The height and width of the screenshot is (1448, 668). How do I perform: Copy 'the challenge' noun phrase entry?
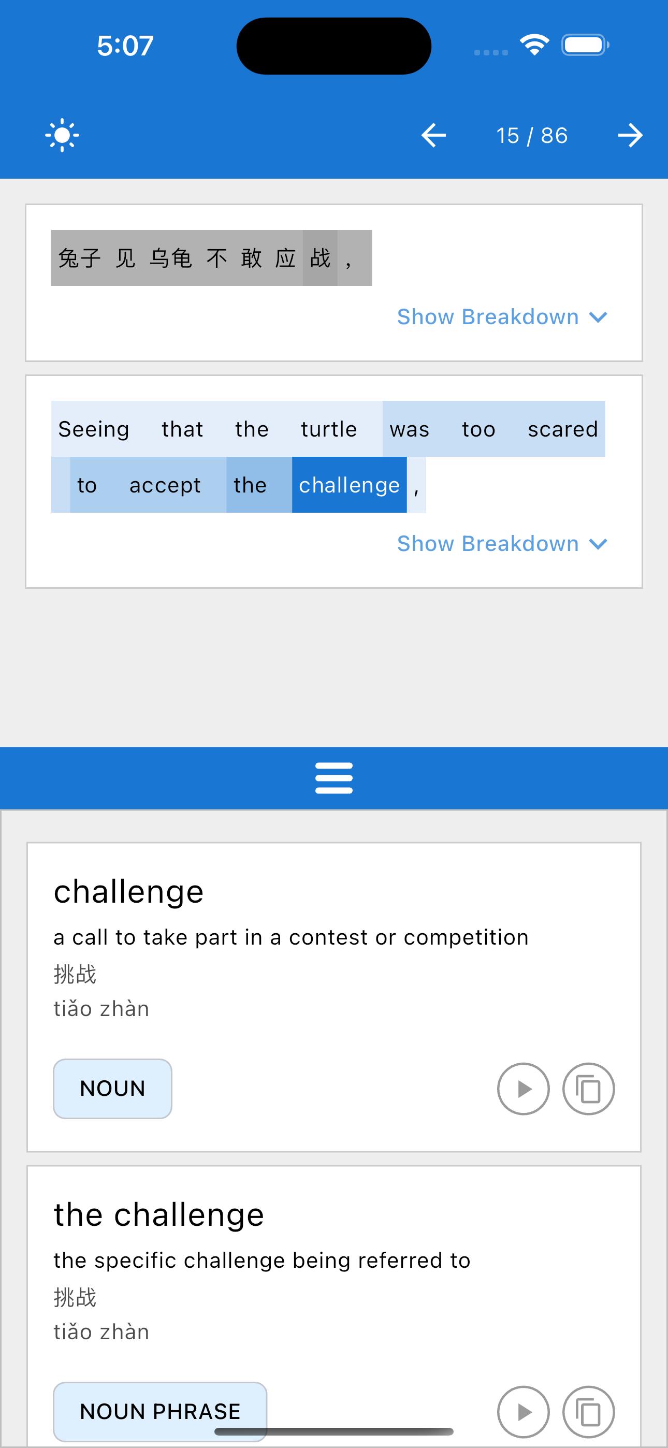click(588, 1411)
